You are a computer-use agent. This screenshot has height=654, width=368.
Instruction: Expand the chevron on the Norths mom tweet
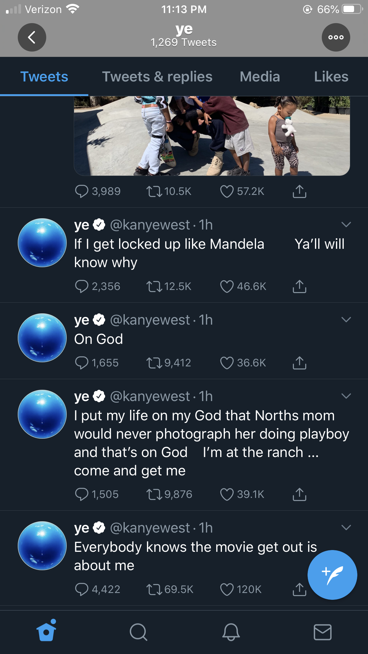[346, 396]
